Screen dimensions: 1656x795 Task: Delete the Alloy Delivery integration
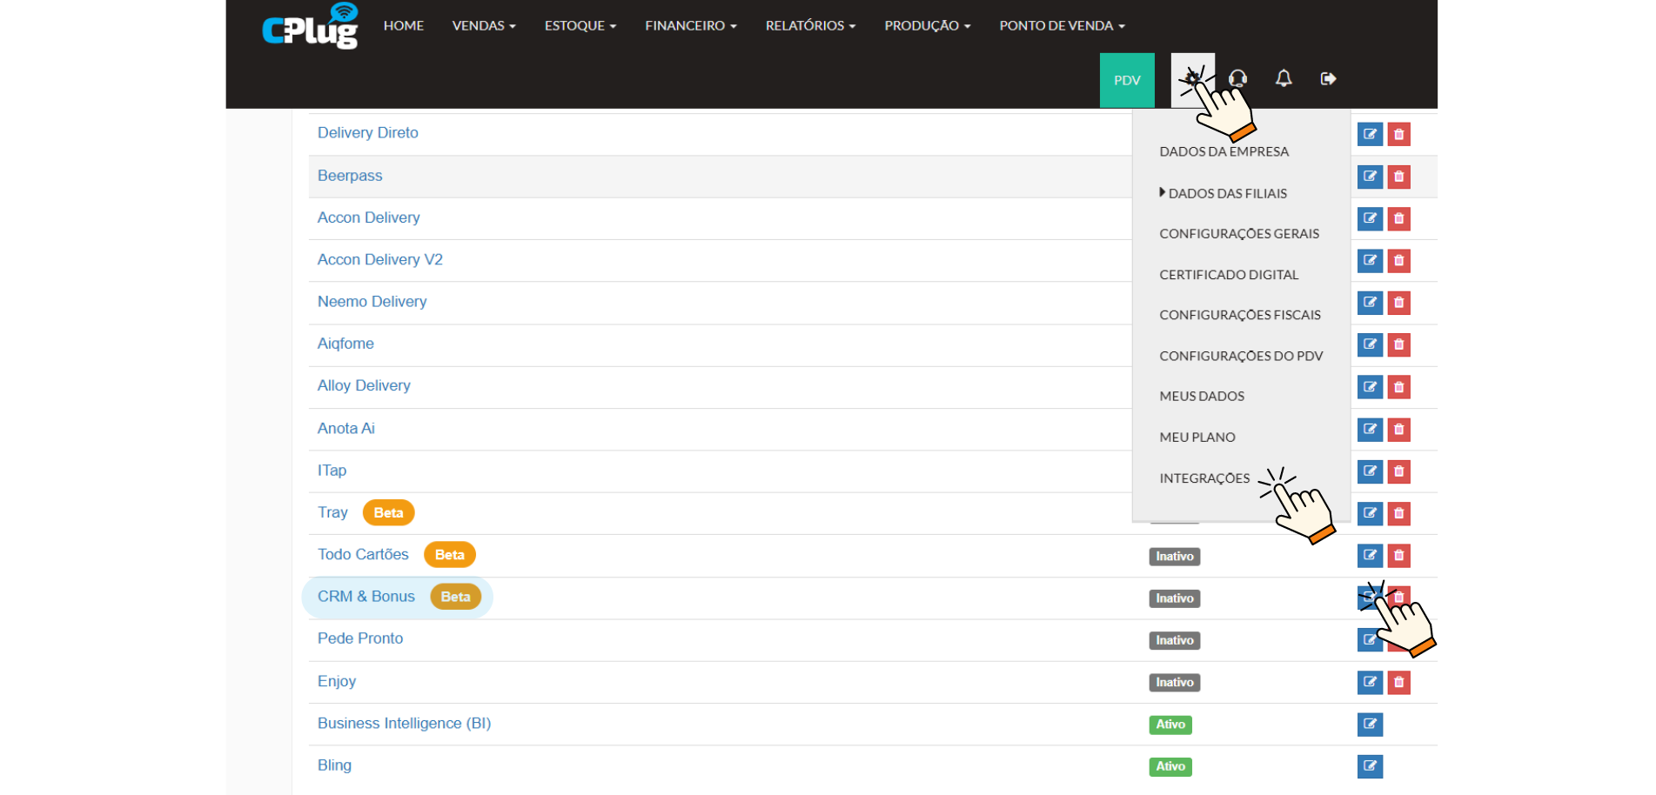tap(1398, 387)
